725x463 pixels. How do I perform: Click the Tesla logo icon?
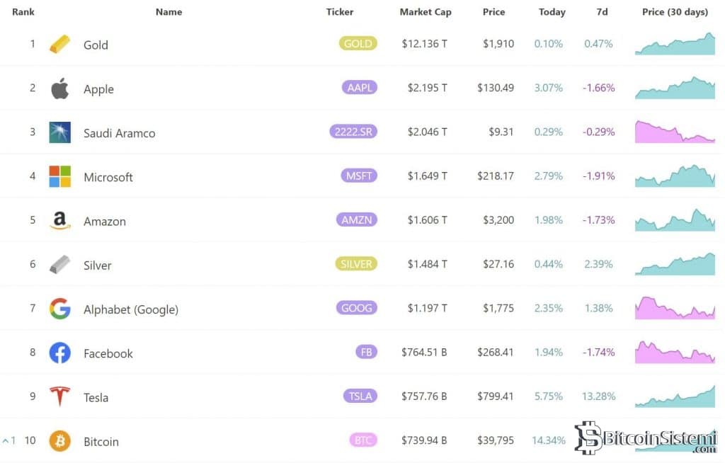(x=60, y=396)
